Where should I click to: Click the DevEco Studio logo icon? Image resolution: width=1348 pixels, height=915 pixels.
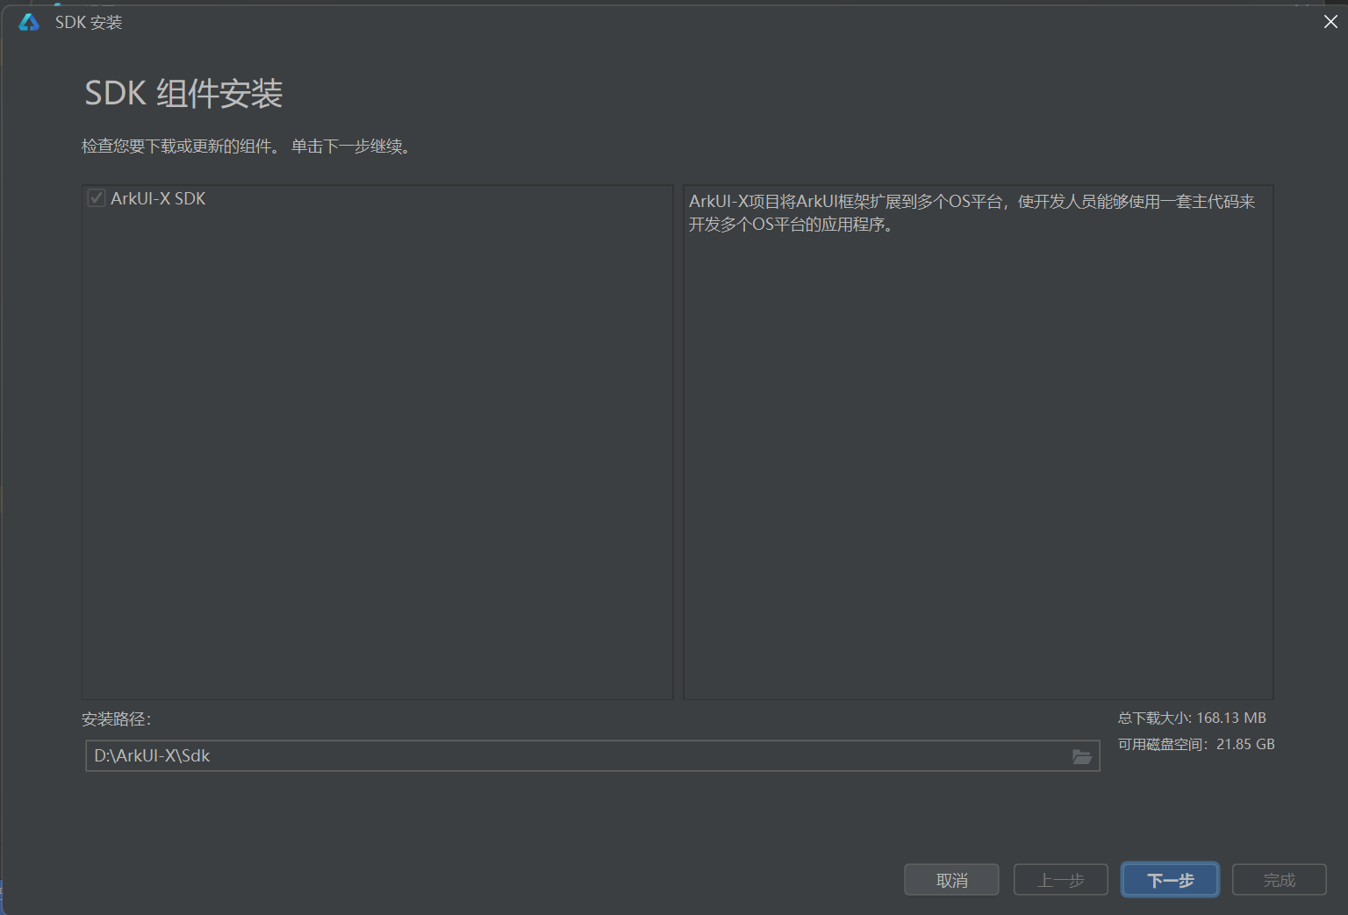point(29,22)
